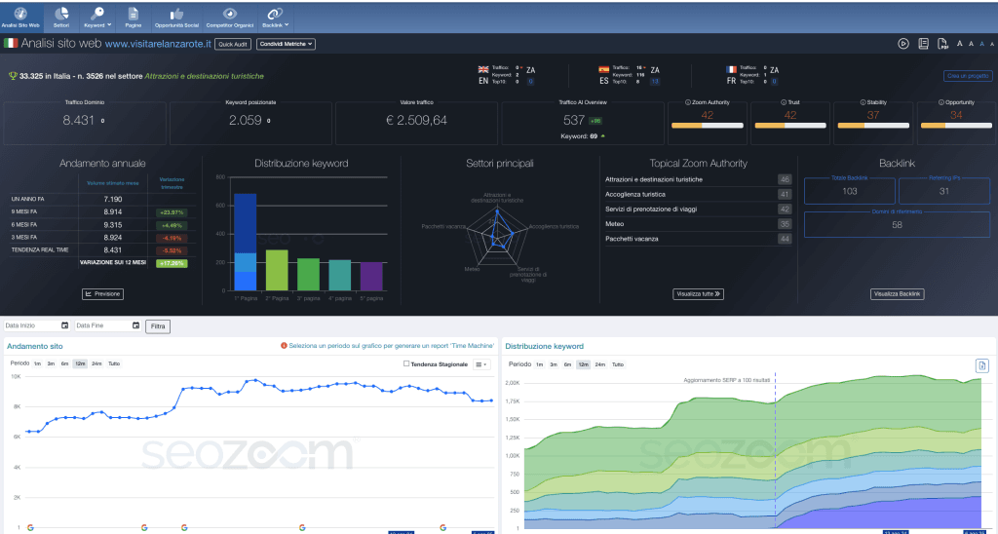Click the Stability info icon
The image size is (998, 534).
[863, 102]
